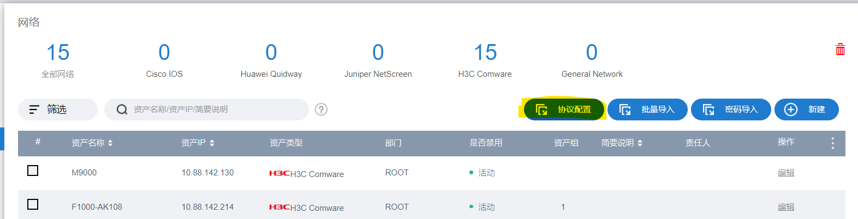
Task: Click the 密码导入 password import button
Action: [x=731, y=109]
